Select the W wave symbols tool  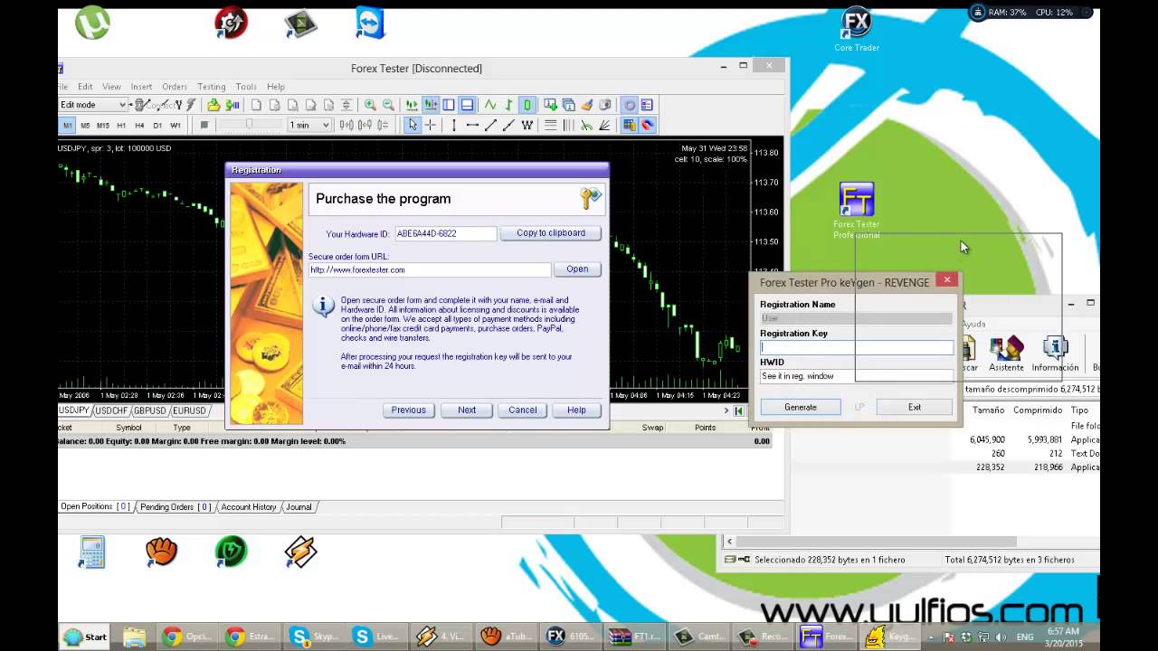[x=527, y=125]
